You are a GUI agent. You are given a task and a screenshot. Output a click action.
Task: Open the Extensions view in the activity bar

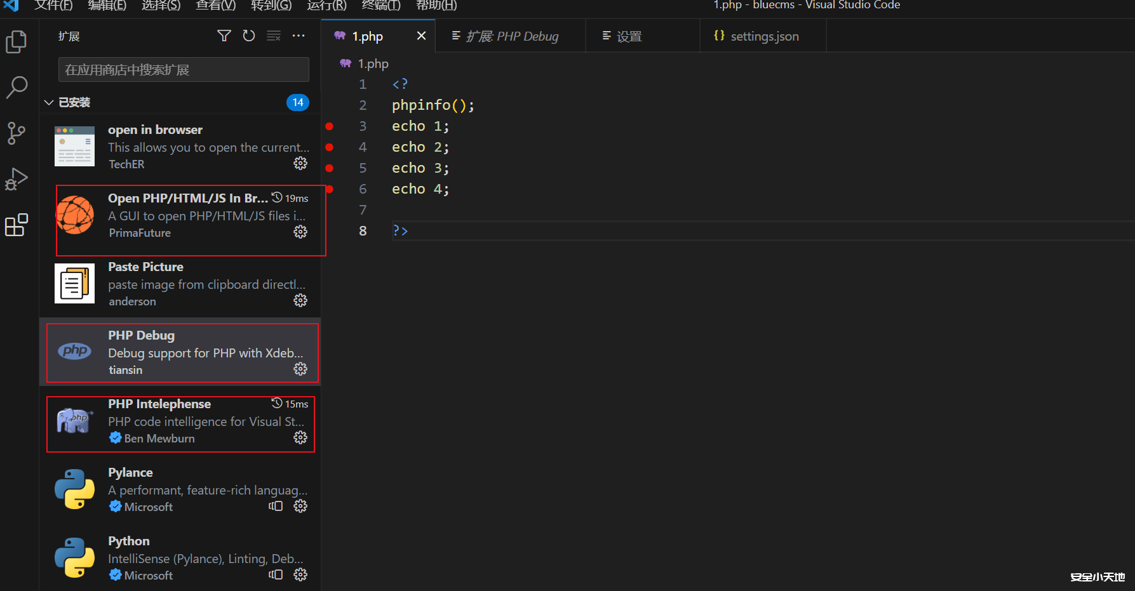[16, 225]
